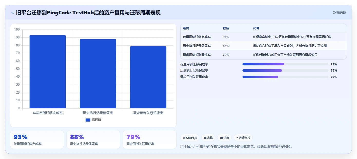Click the 88% value in the table
Viewport: 357px width, 159px height.
tap(226, 46)
